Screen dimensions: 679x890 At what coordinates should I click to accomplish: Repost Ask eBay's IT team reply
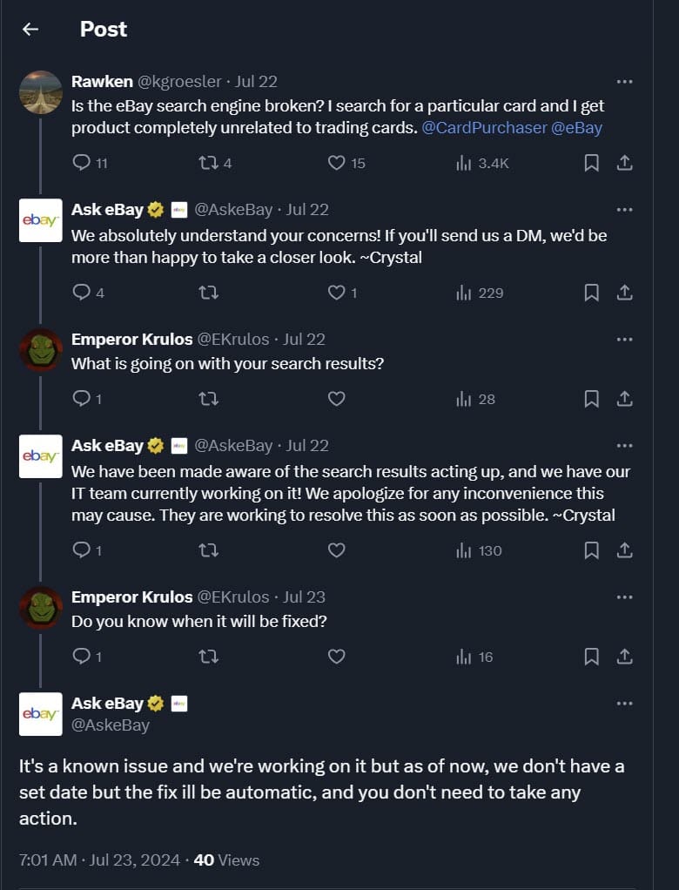pos(209,550)
